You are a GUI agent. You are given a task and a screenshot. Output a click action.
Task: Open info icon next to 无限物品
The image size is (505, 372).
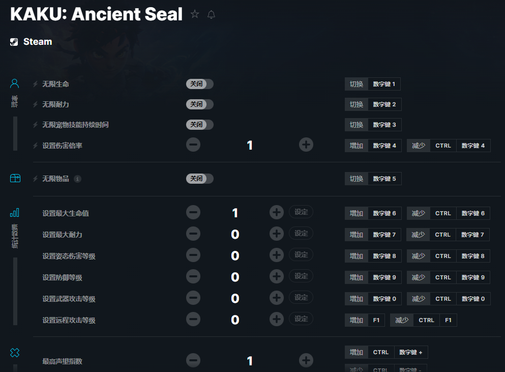77,179
